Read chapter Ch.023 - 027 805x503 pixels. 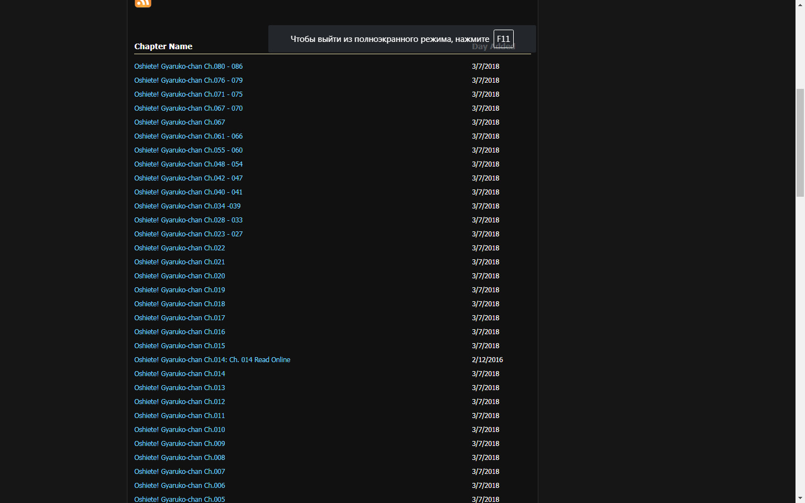[x=188, y=234]
